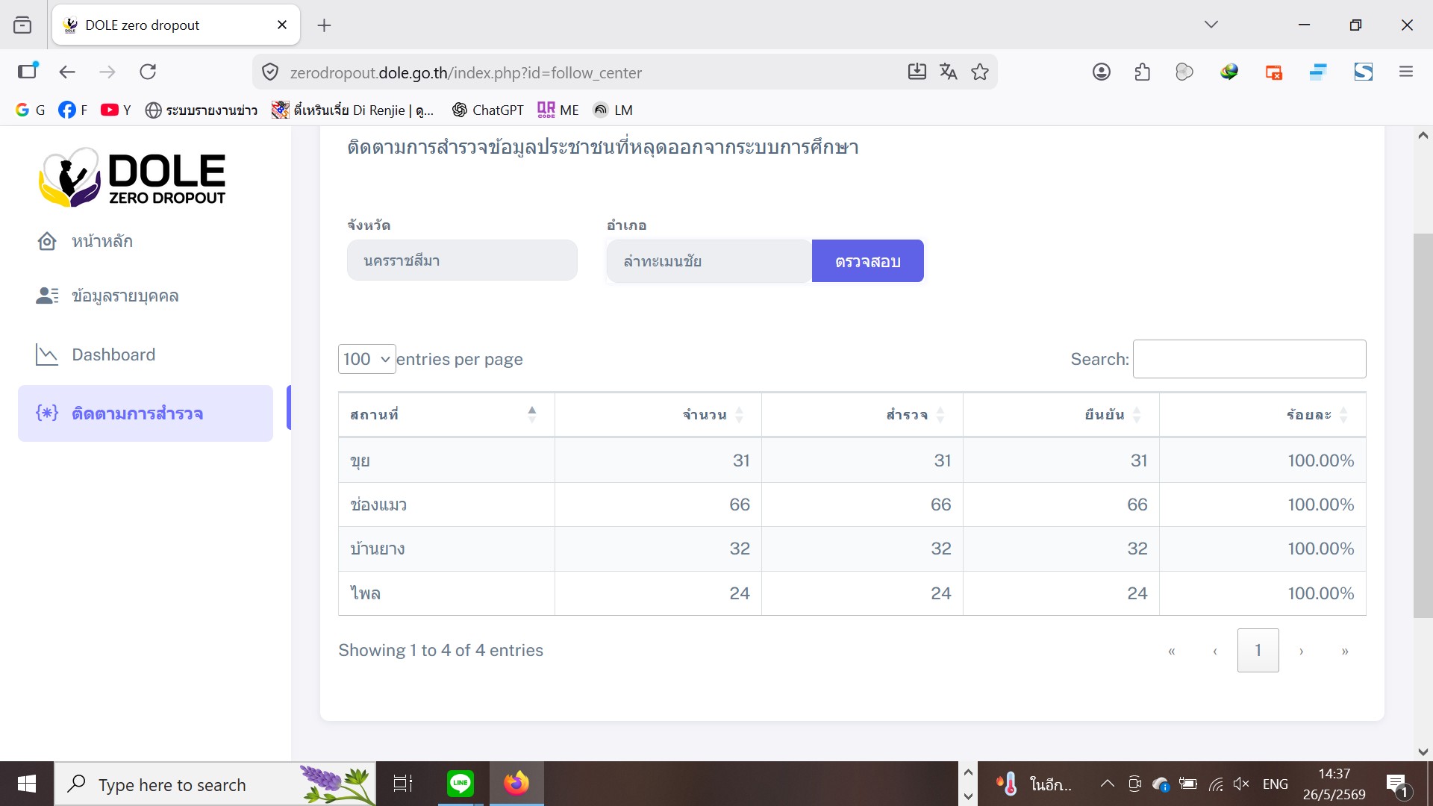Screen dimensions: 1433x806
Task: Click the Search input field above the table
Action: tap(1249, 359)
